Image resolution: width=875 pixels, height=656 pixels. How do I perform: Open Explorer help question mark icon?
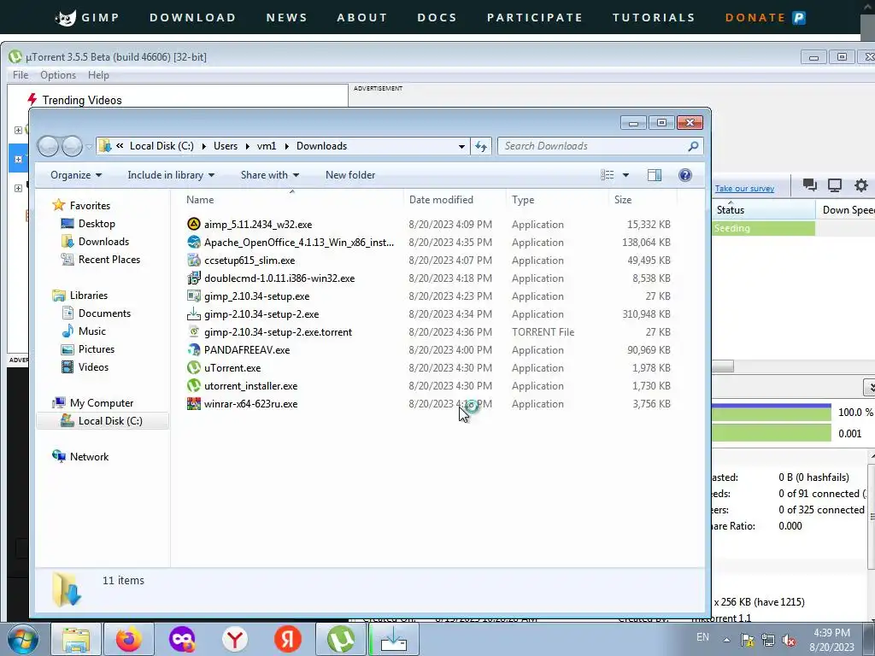[x=685, y=175]
